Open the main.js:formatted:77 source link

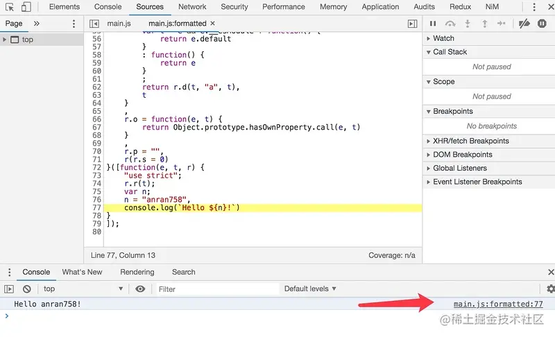[x=498, y=304]
